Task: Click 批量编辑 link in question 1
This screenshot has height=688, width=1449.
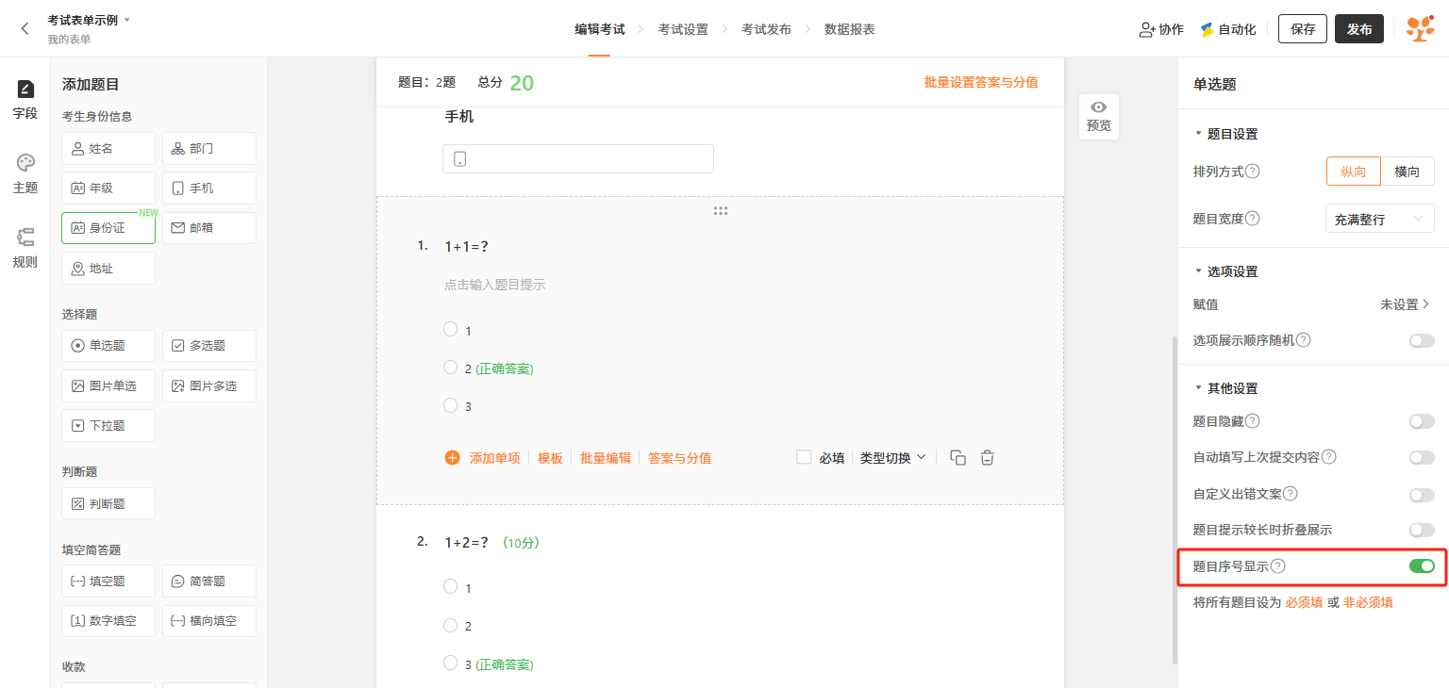Action: pyautogui.click(x=605, y=458)
